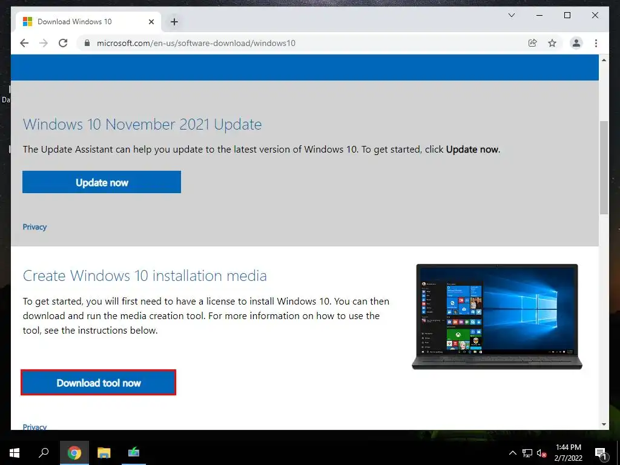
Task: Open the notification center icon
Action: 601,453
